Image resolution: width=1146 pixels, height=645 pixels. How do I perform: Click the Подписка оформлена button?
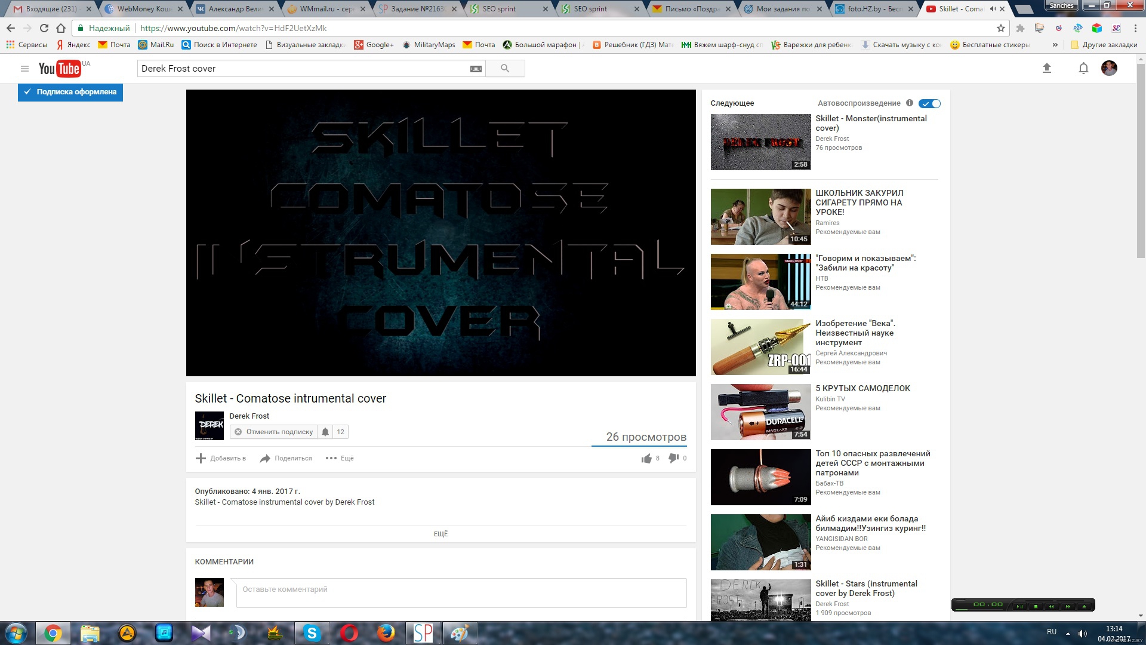click(70, 92)
